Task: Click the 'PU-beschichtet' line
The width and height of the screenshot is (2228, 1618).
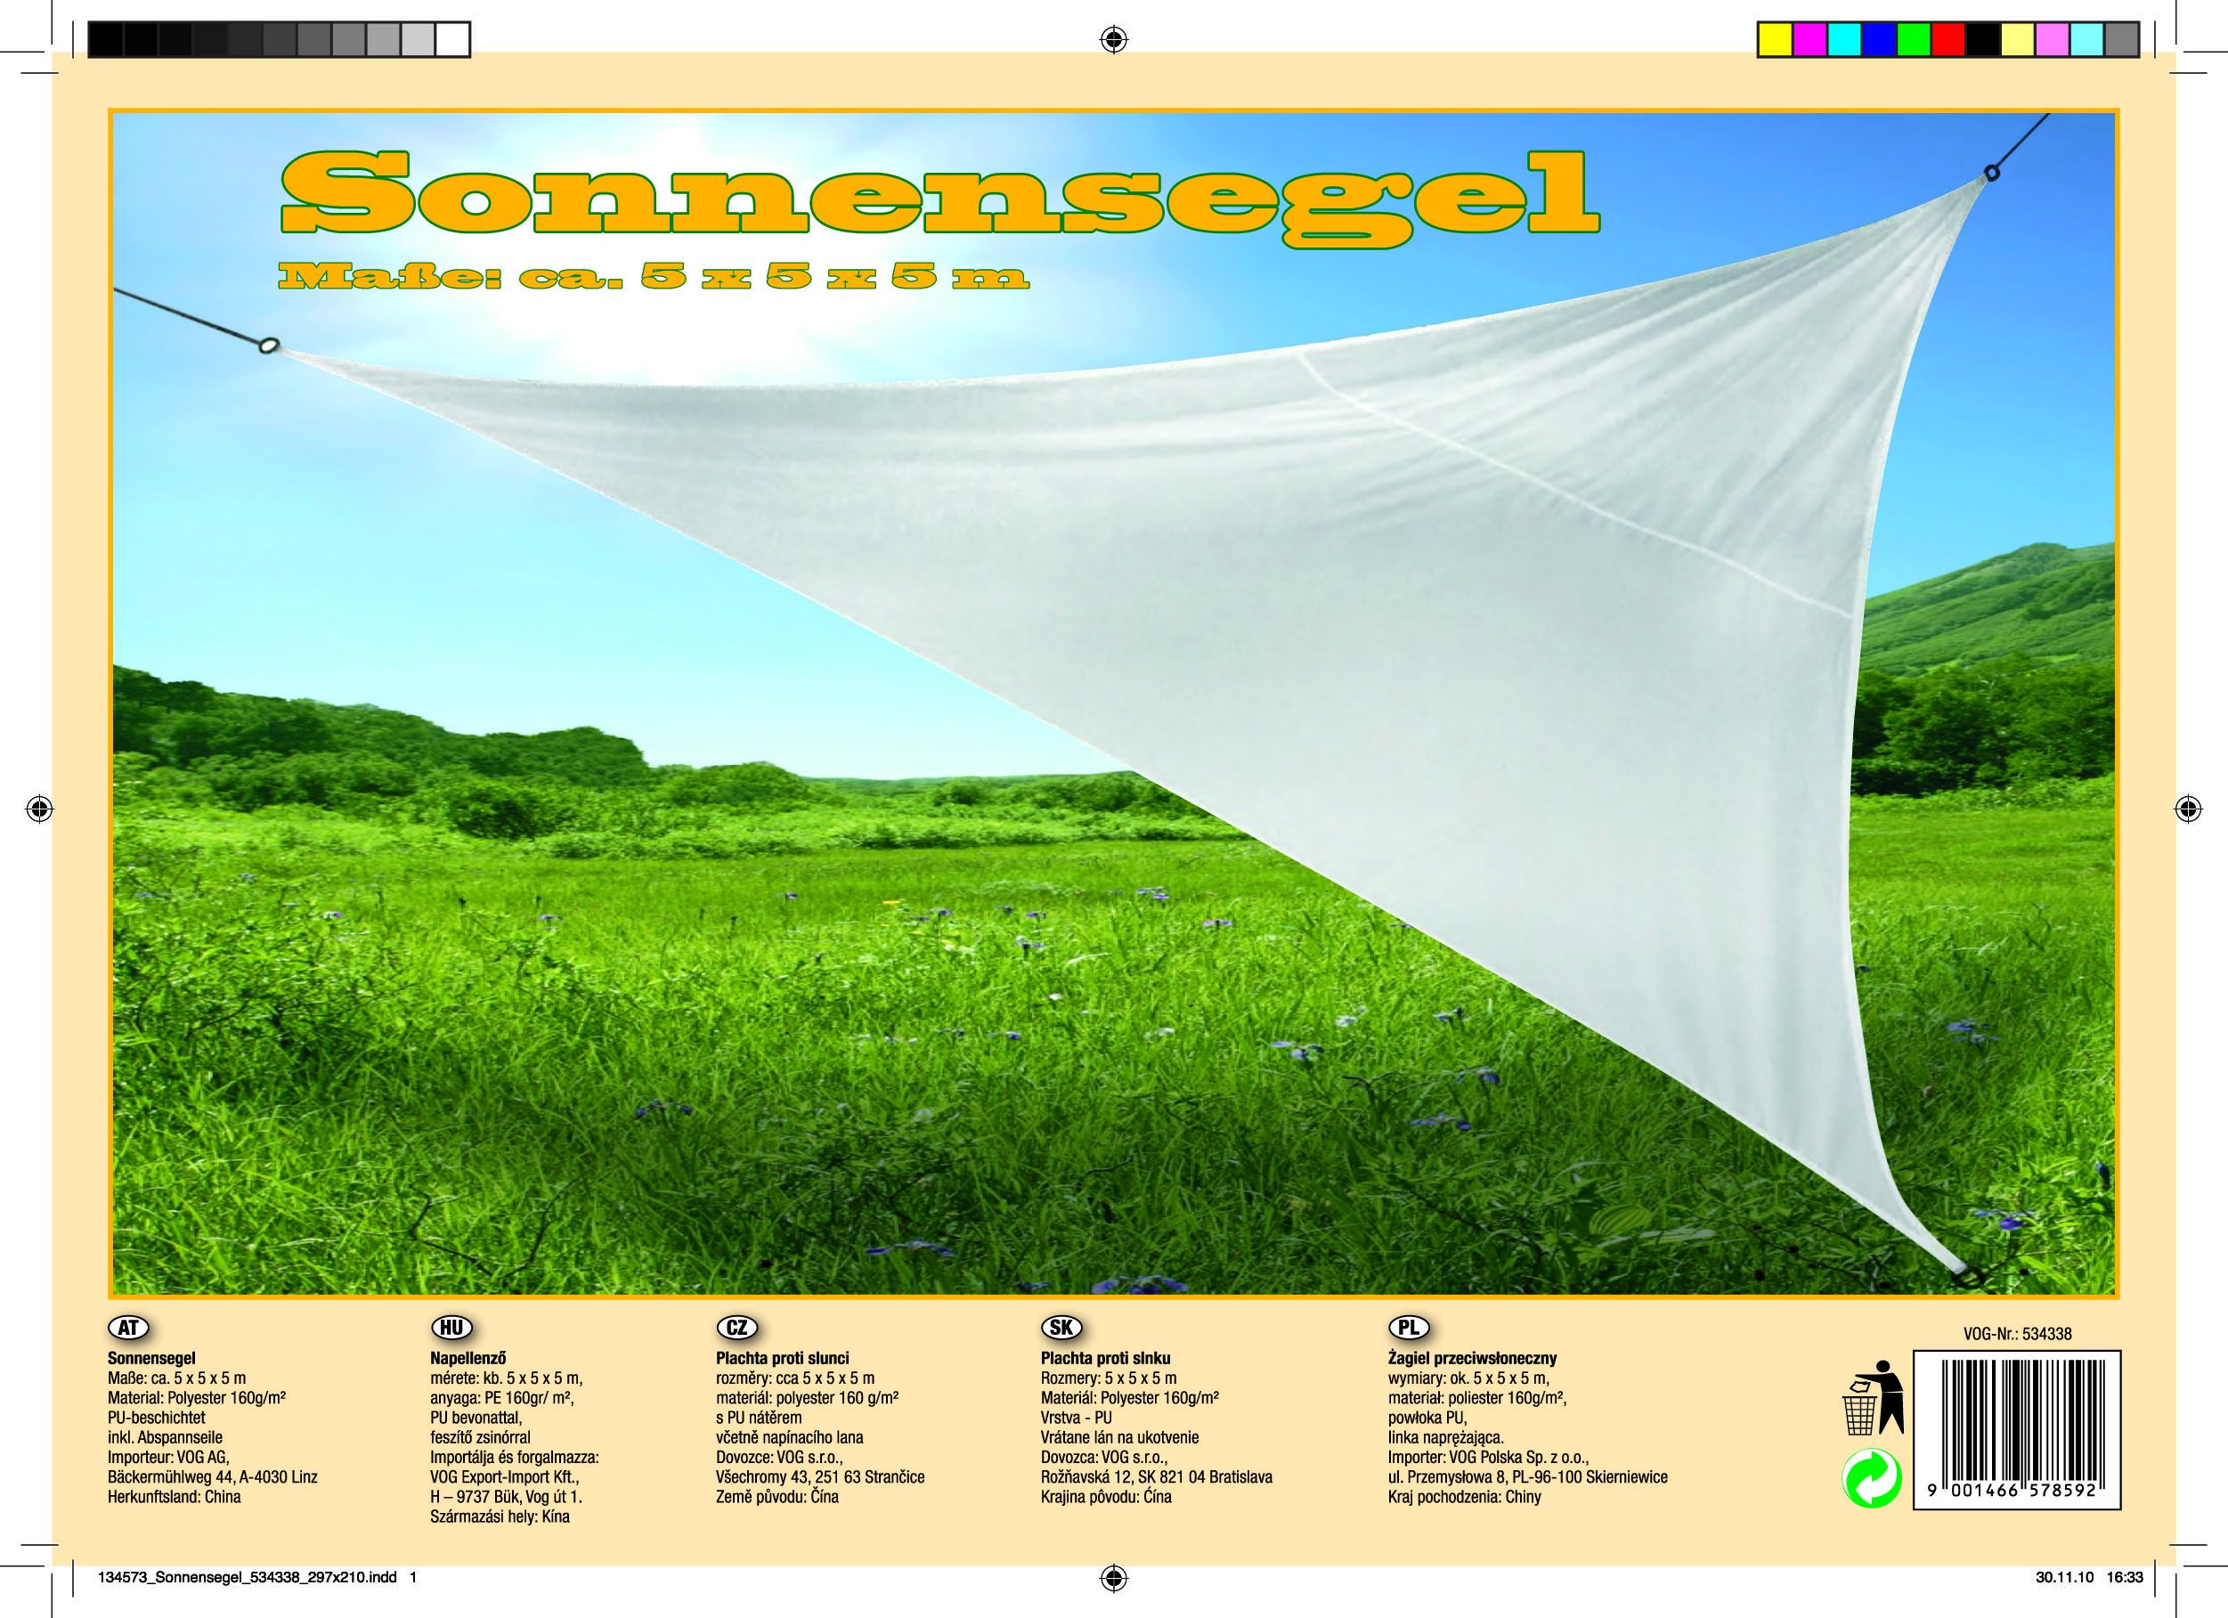Action: point(156,1418)
